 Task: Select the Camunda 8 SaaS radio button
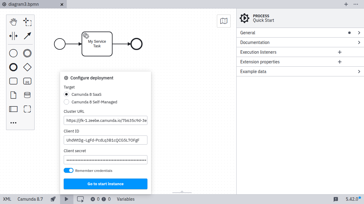coord(66,94)
